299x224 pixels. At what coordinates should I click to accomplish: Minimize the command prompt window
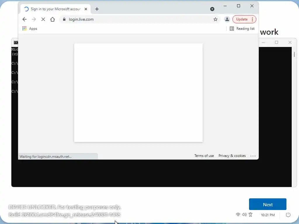click(263, 42)
